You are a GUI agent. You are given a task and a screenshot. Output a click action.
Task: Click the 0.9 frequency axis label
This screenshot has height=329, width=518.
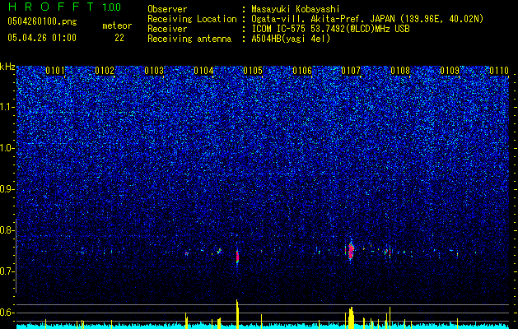(7, 189)
